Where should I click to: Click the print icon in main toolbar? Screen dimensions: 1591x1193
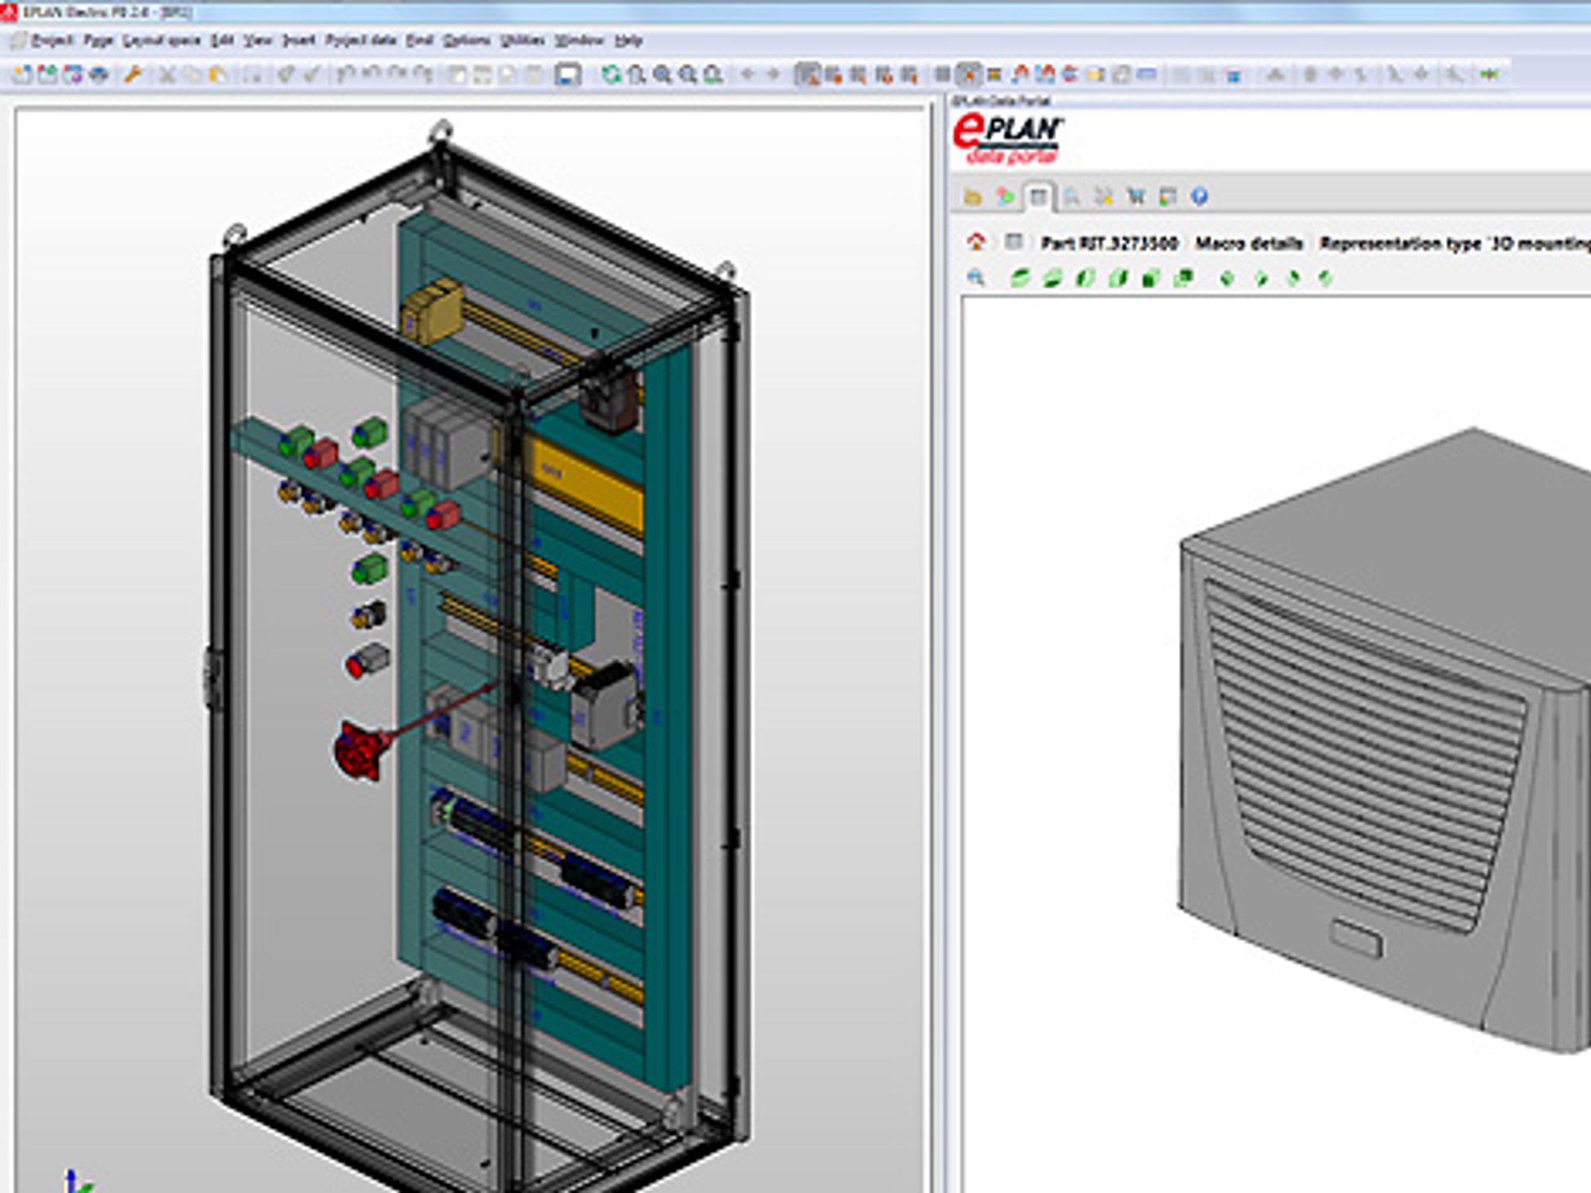pos(99,75)
